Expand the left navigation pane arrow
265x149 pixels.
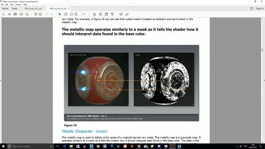1,81
